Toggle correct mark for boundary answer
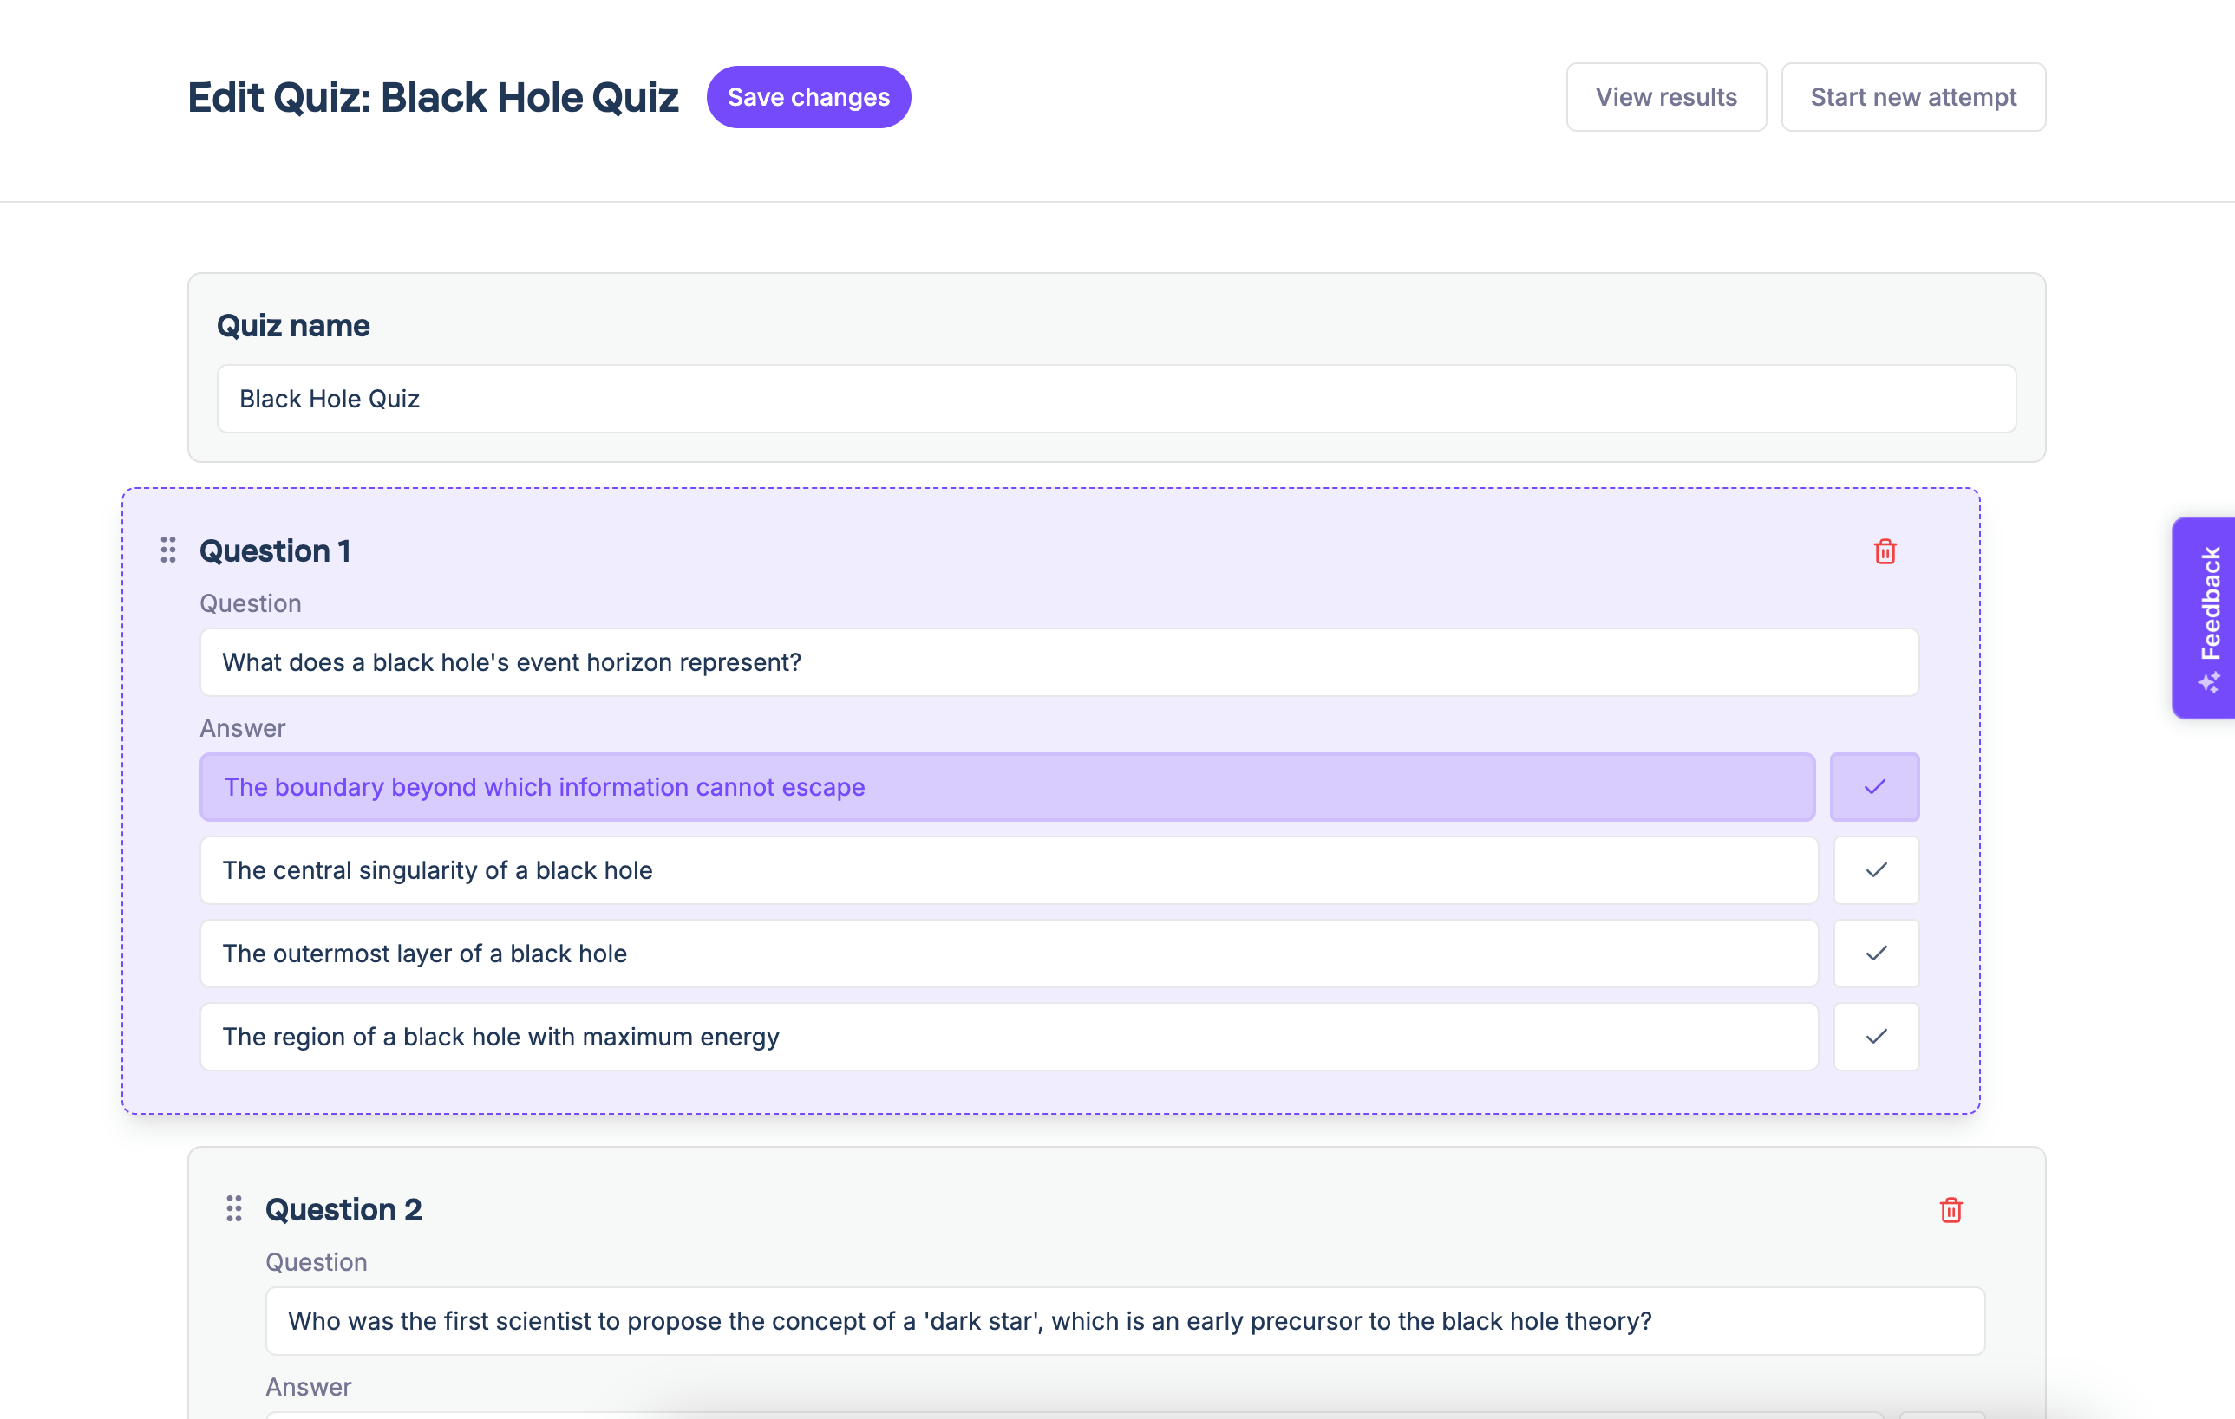The image size is (2235, 1419). coord(1874,787)
